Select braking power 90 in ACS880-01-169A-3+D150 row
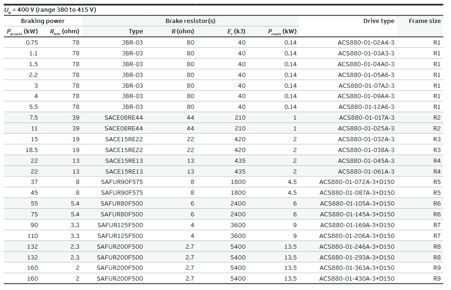Screen dimensions: 451x290 tap(34, 225)
